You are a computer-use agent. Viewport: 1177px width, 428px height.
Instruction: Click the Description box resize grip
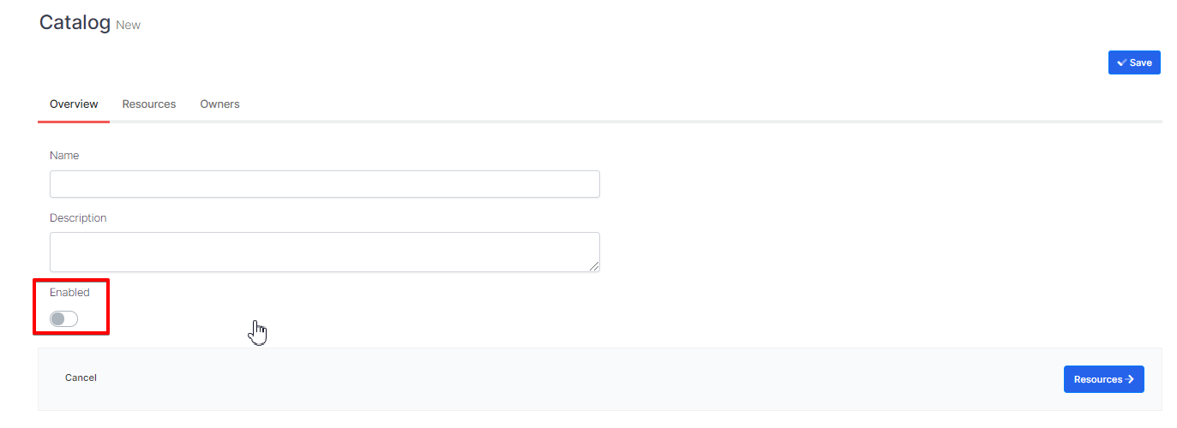(x=594, y=266)
